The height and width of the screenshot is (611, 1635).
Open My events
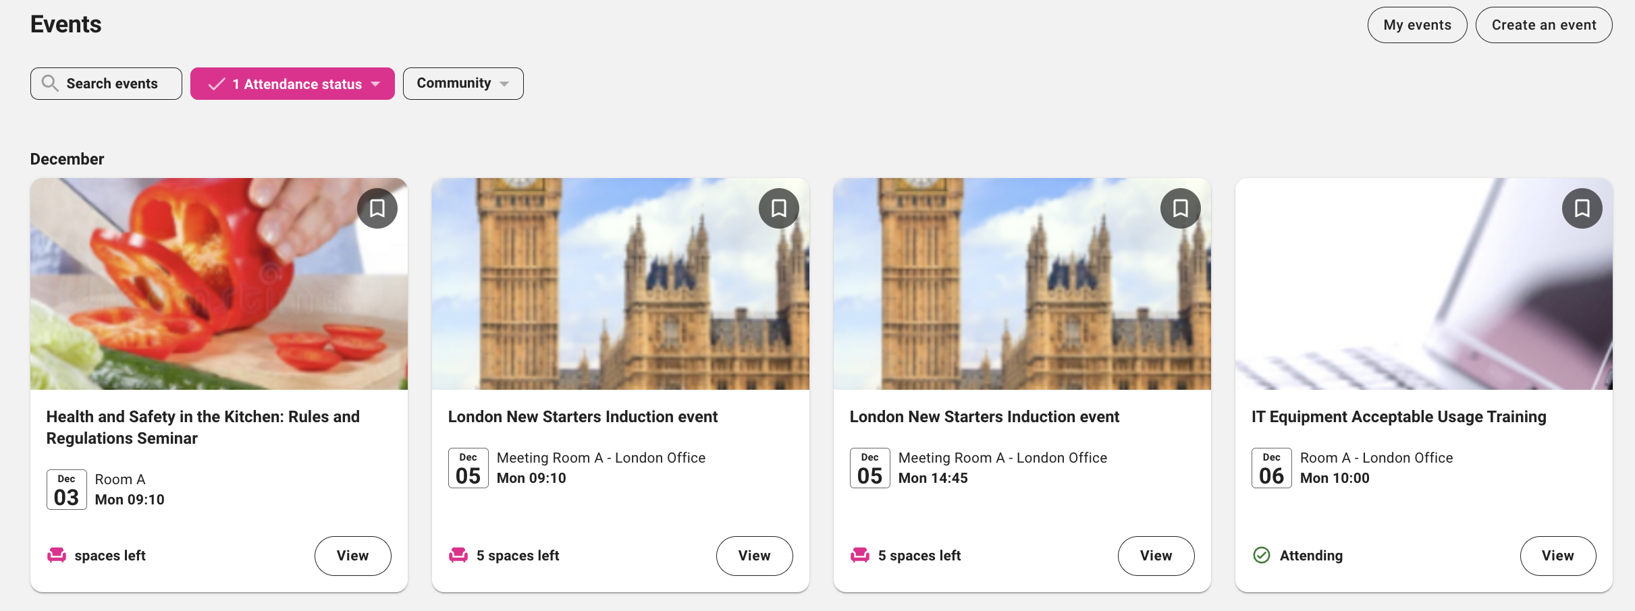1417,25
